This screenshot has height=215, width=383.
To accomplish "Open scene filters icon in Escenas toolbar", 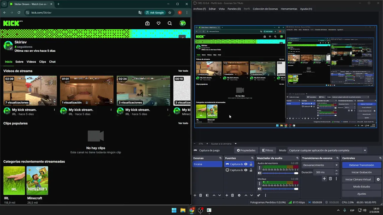I will coord(207,195).
